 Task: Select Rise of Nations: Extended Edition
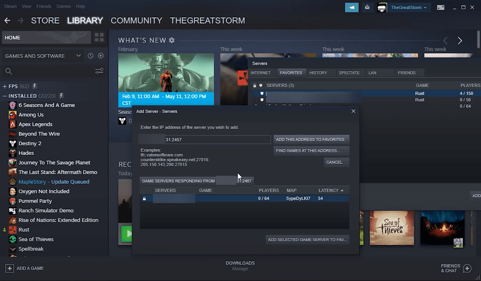tap(58, 220)
